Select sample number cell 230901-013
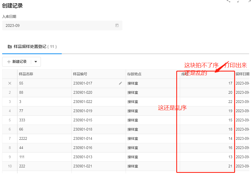Viewport: 251px width, 175px height. 99,157
